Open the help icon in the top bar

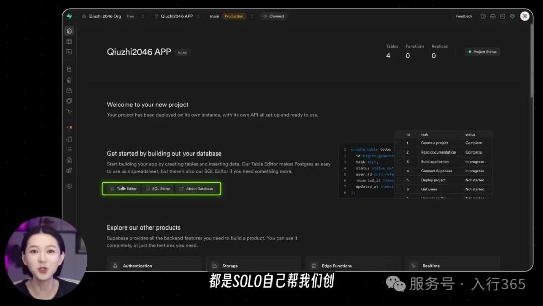(x=483, y=16)
